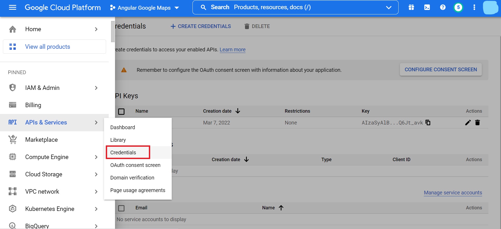This screenshot has width=501, height=229.
Task: Edit the API key with pencil icon
Action: [468, 123]
